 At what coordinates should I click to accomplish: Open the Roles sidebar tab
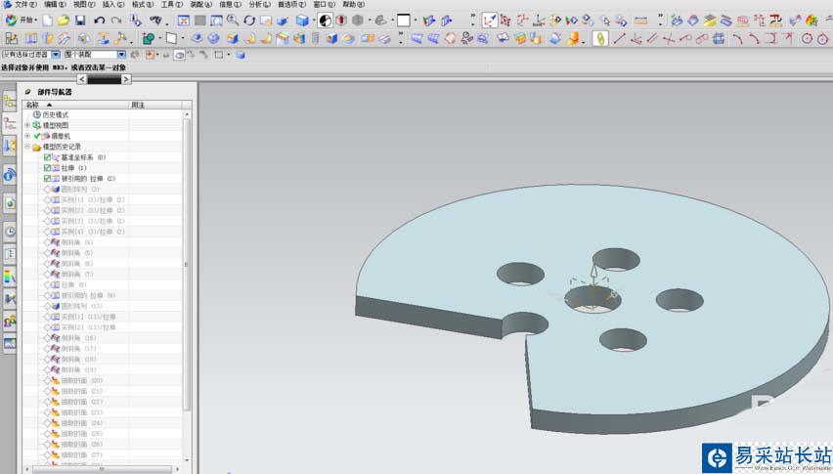tap(10, 322)
